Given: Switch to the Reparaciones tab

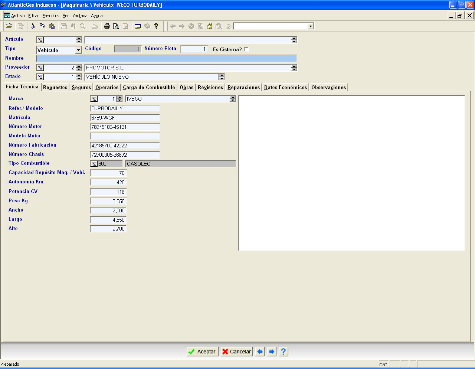Looking at the screenshot, I should click(243, 87).
